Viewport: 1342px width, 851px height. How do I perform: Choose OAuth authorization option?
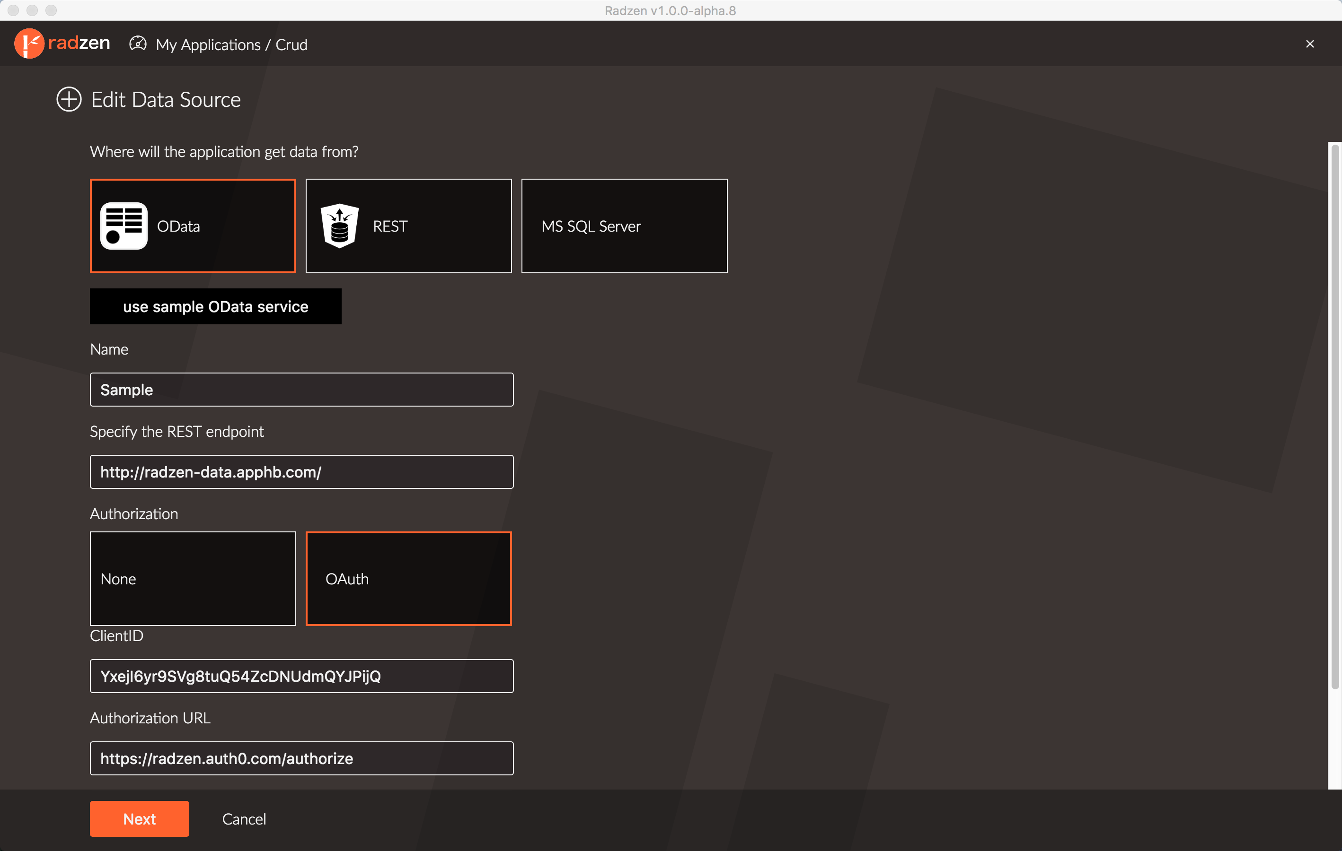tap(408, 579)
